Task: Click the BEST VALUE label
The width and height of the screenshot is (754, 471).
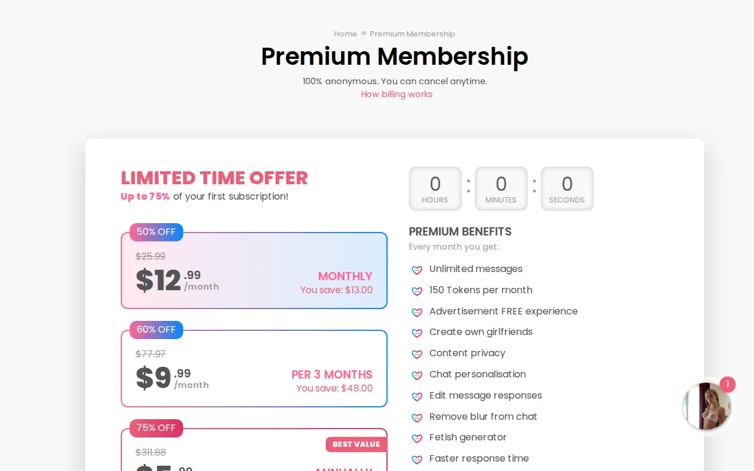Action: (x=356, y=445)
